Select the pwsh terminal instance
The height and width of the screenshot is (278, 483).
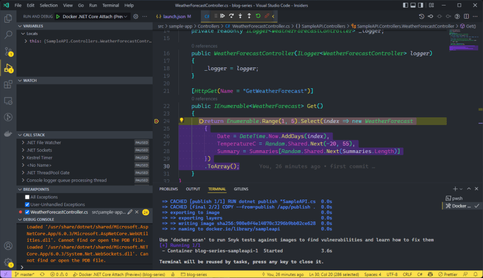pyautogui.click(x=457, y=198)
